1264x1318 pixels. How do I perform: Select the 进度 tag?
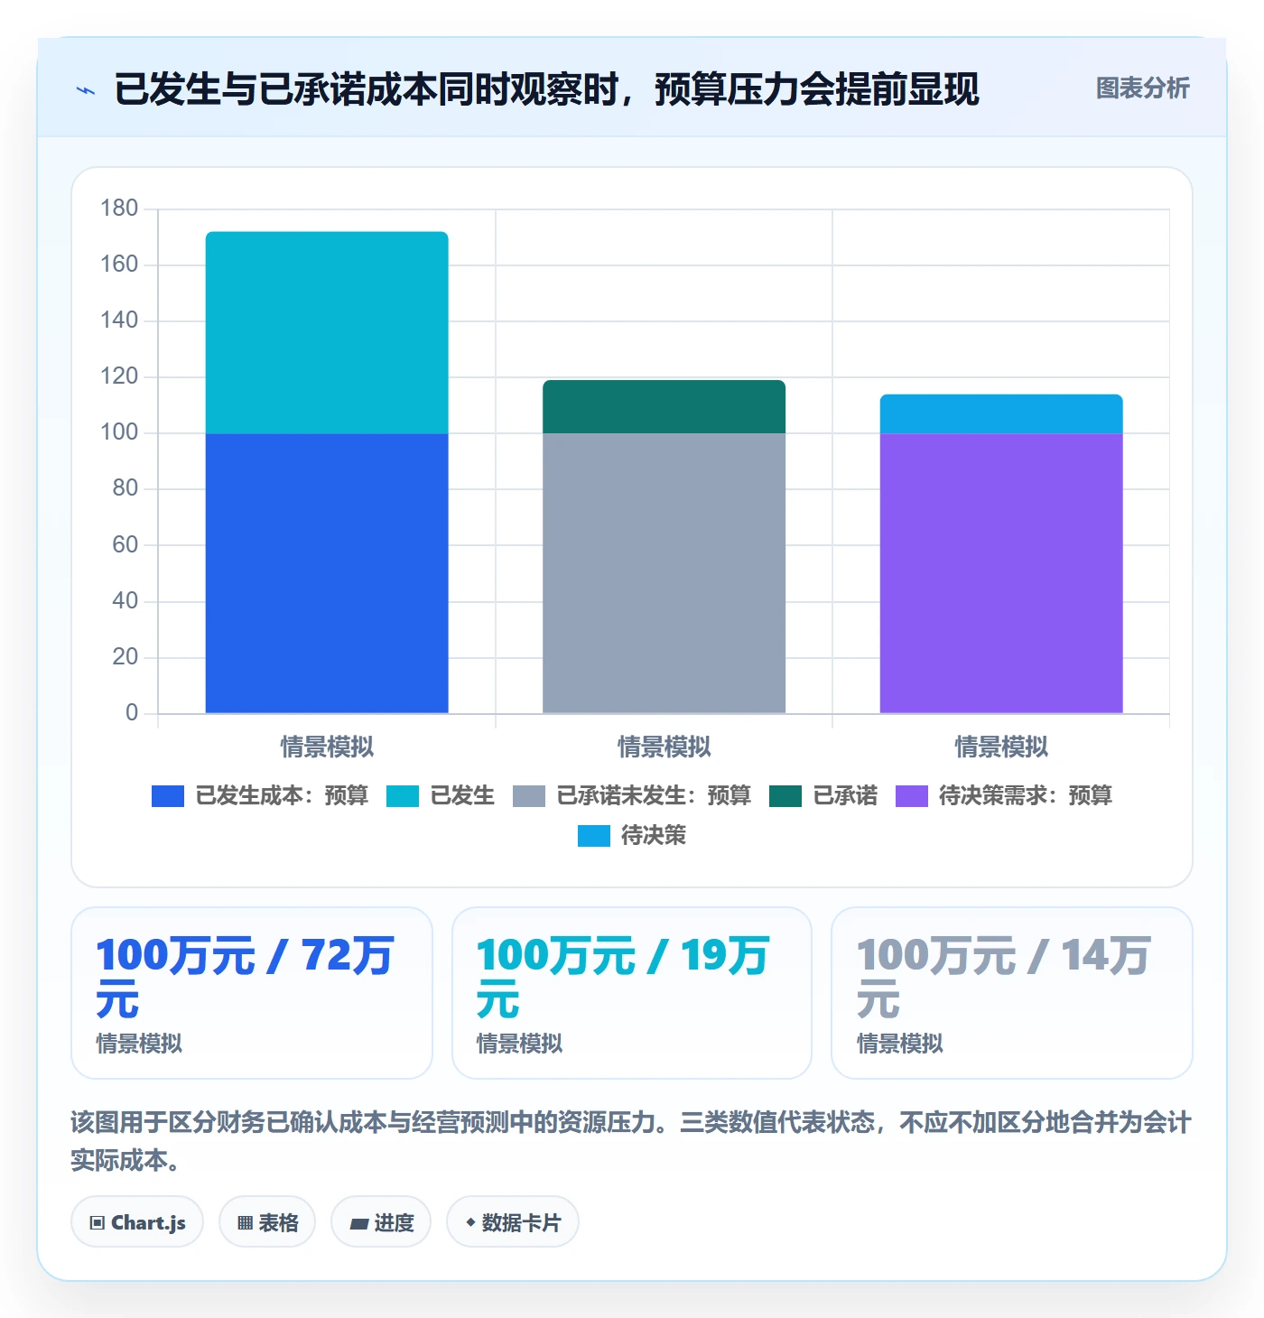381,1222
